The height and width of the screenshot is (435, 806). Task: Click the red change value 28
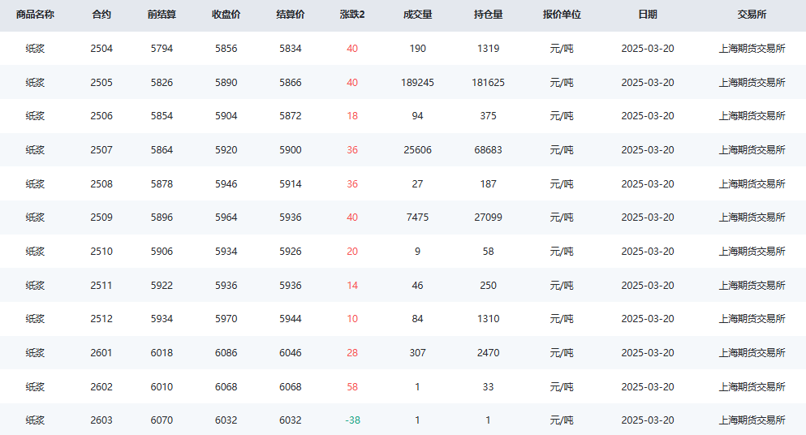click(x=352, y=352)
